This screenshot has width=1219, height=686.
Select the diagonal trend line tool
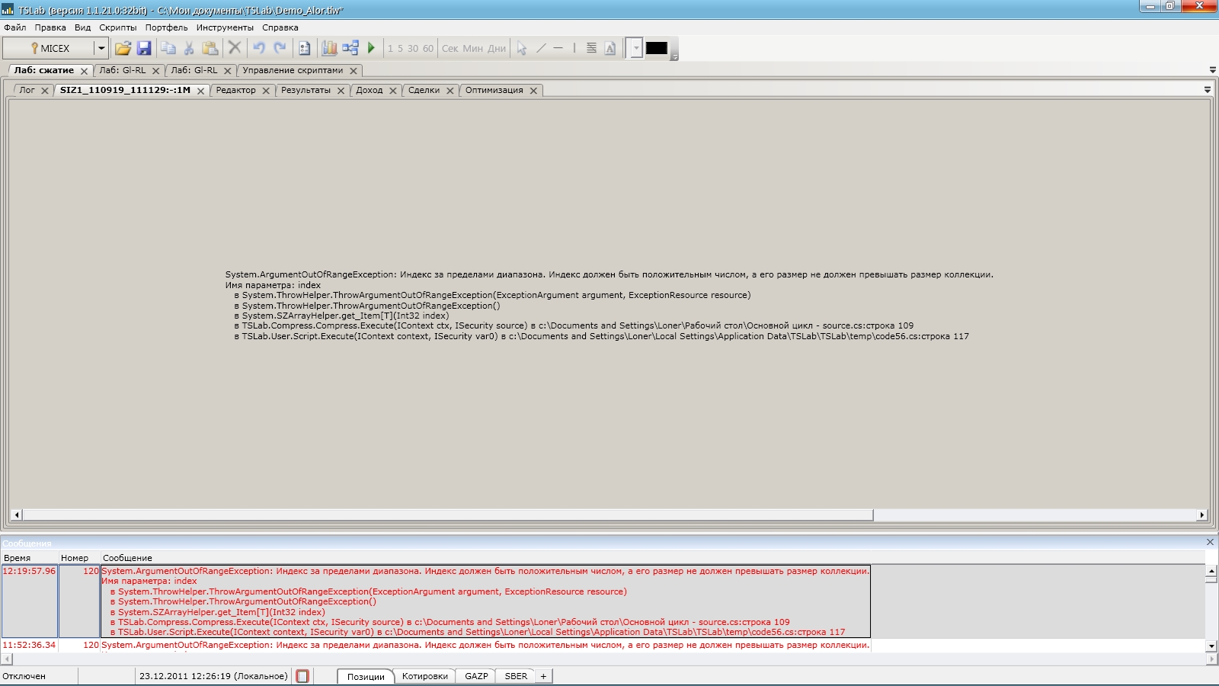[x=541, y=48]
